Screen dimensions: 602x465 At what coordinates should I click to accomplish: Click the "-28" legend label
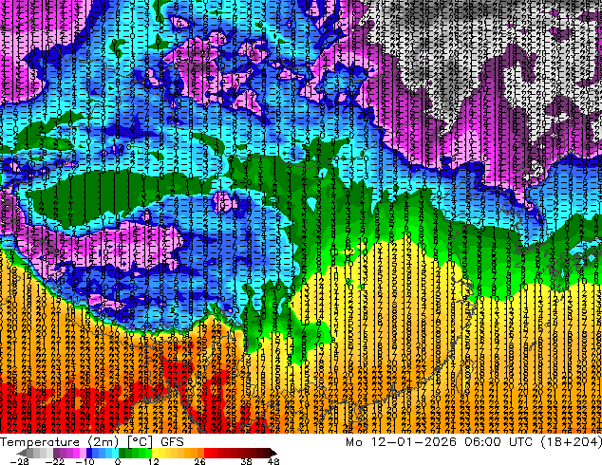(19, 461)
